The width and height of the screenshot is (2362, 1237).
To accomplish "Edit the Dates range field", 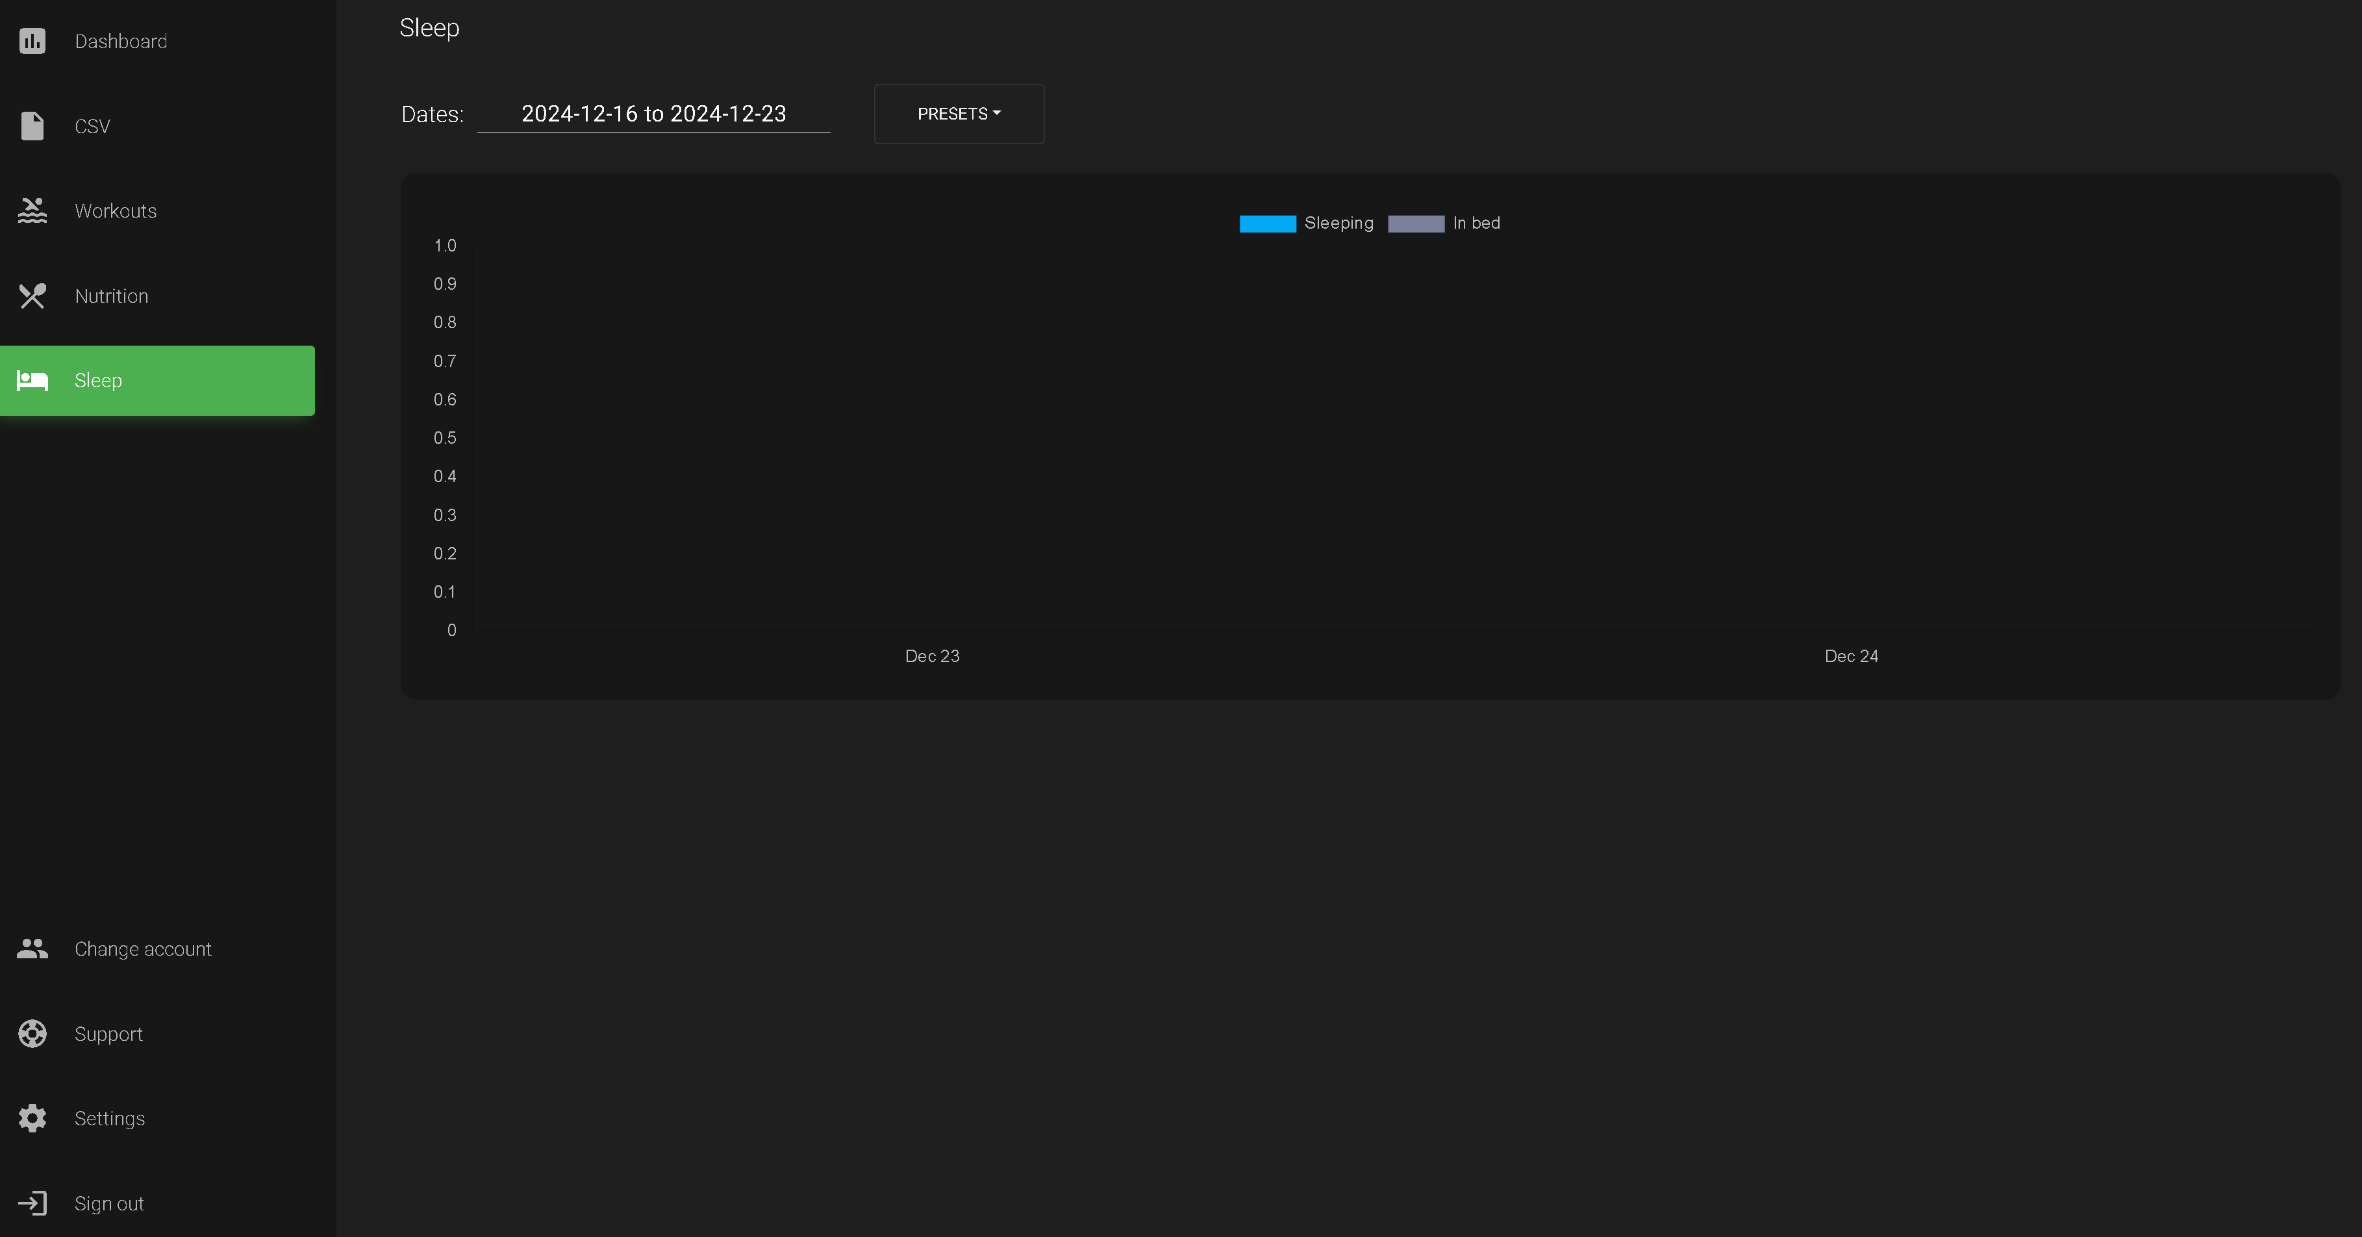I will (x=654, y=114).
